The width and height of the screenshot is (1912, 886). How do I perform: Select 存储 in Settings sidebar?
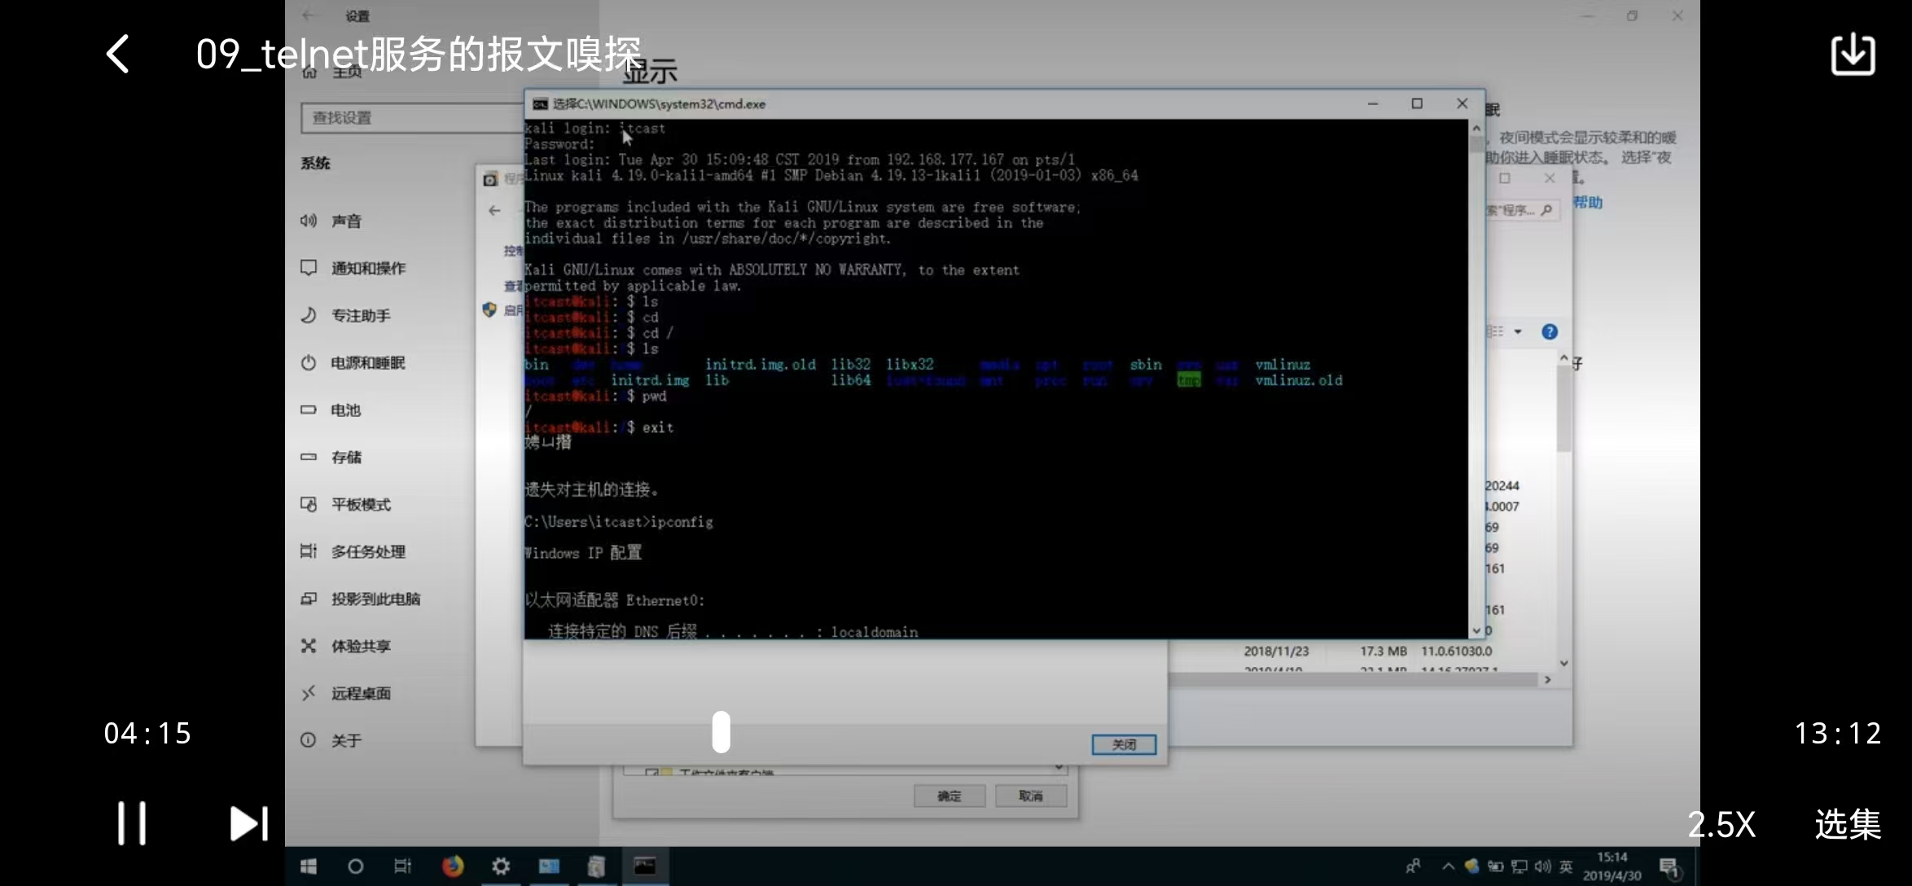(x=346, y=457)
